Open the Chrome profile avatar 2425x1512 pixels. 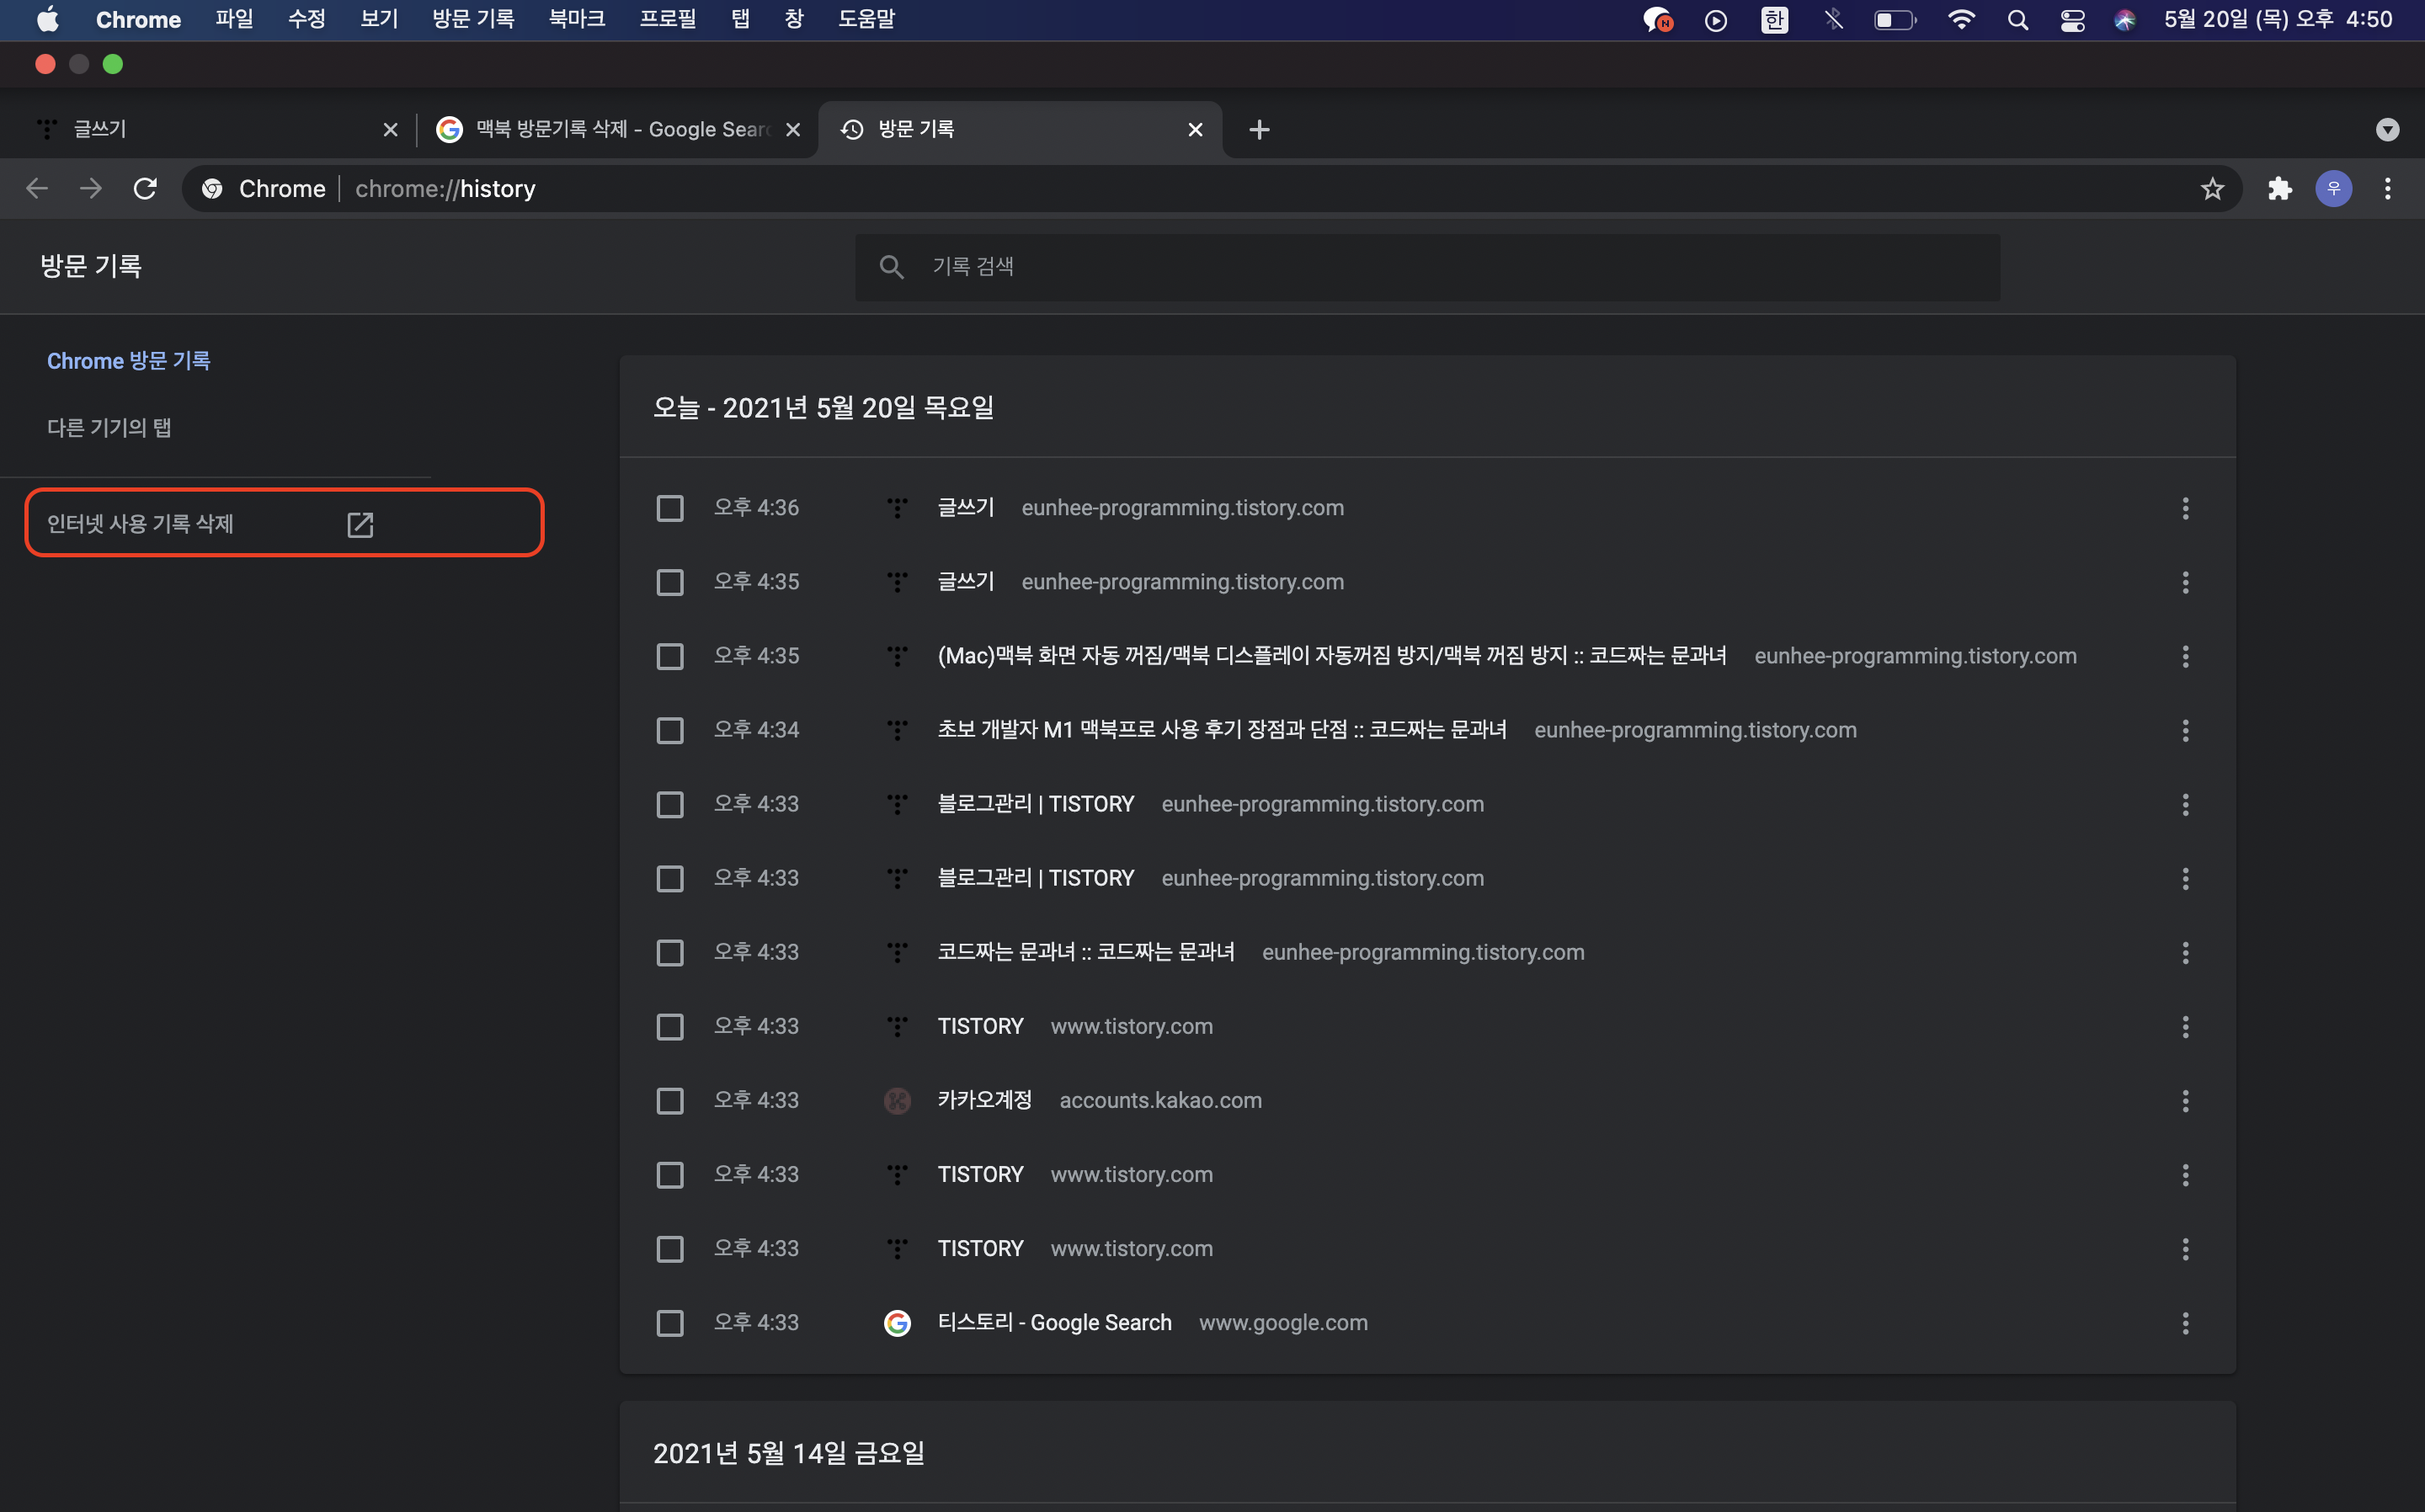2333,189
